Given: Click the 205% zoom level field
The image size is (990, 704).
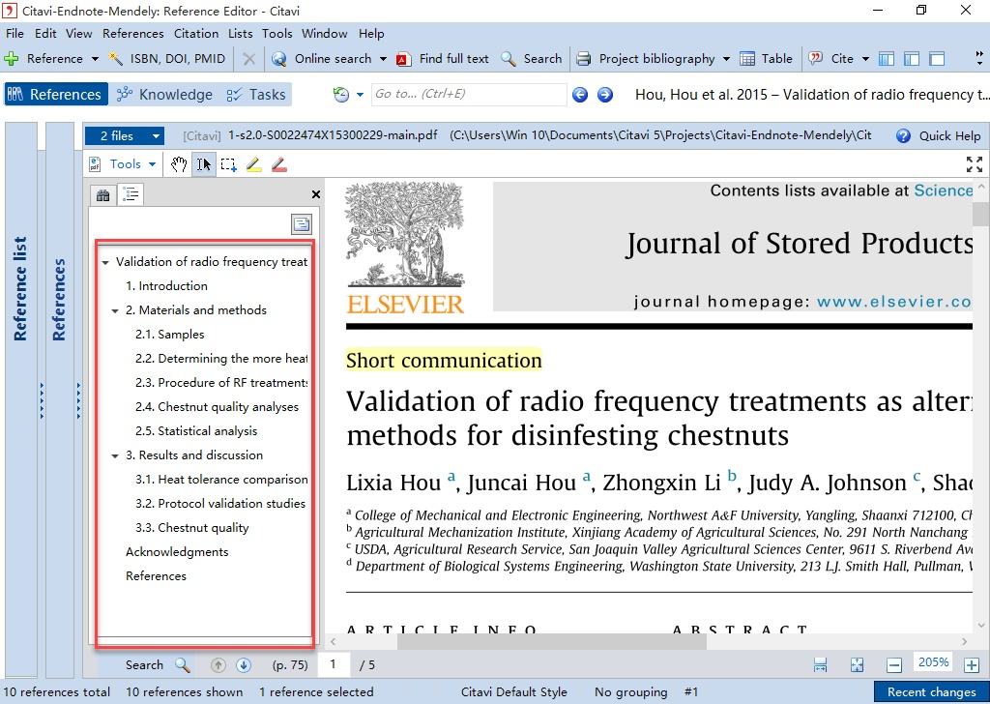Looking at the screenshot, I should (x=933, y=662).
